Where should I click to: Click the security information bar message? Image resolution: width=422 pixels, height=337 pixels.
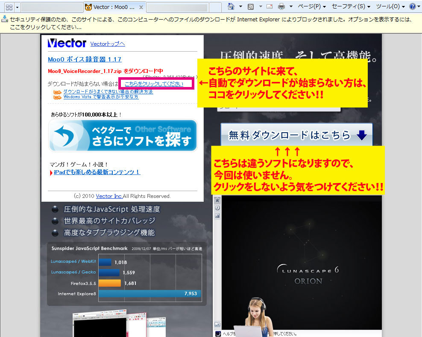[211, 23]
